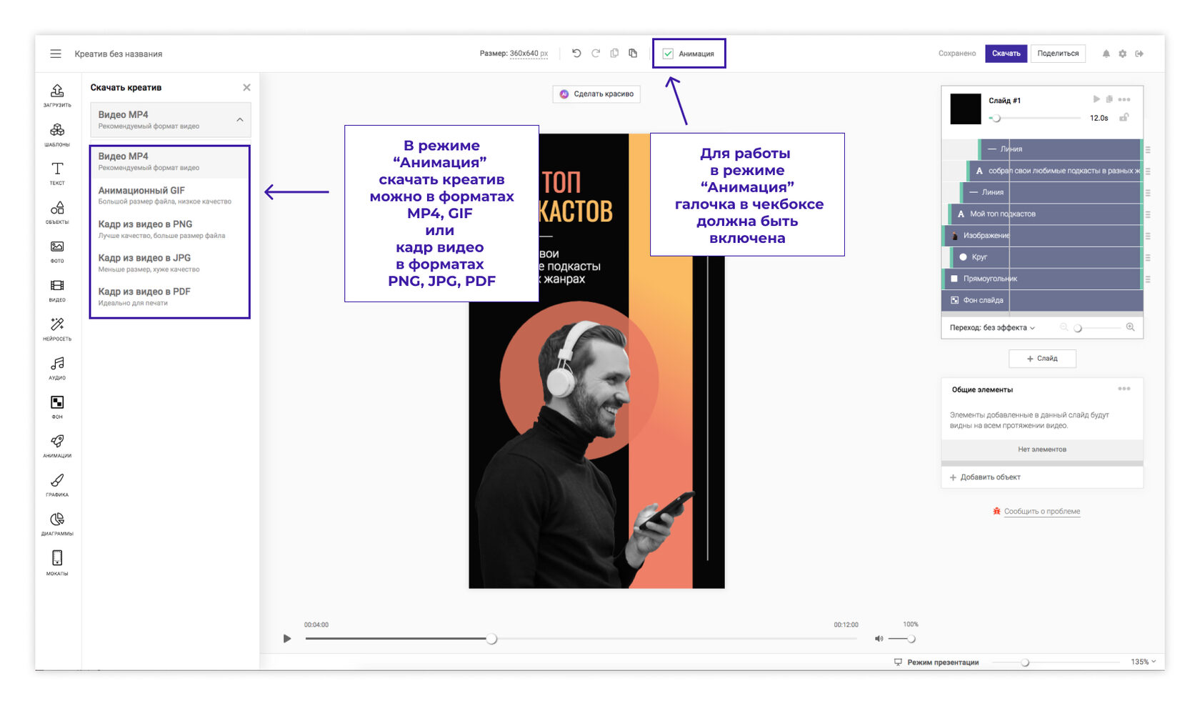Screen dimensions: 1200x706
Task: Open the Фото panel
Action: tap(57, 251)
